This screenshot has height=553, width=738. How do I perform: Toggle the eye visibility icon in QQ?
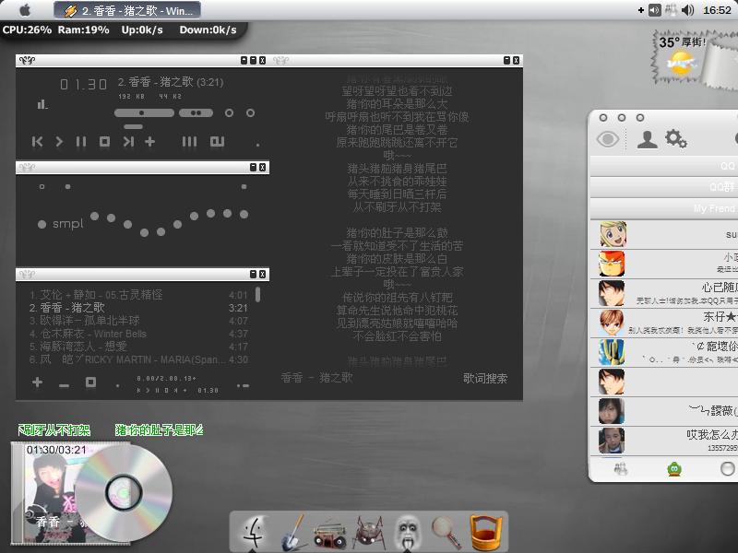coord(608,139)
